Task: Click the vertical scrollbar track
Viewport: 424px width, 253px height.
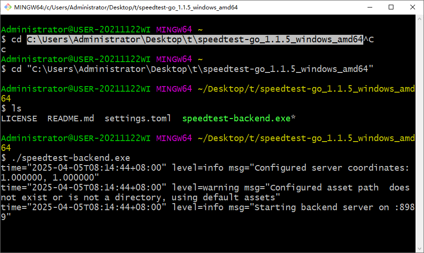Action: pos(419,134)
